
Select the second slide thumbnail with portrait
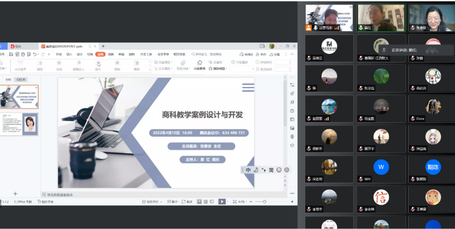click(x=19, y=124)
